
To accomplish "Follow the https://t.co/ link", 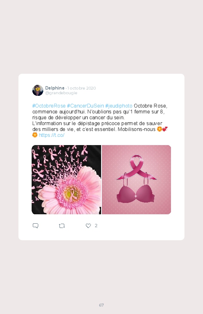I will [x=52, y=135].
